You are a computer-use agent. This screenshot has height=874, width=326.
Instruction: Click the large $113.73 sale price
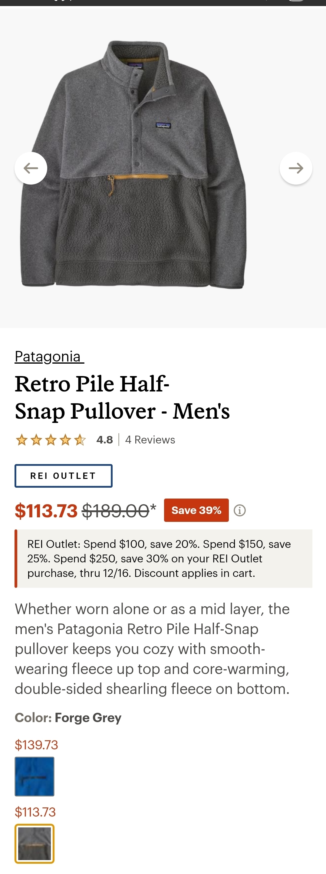[46, 511]
